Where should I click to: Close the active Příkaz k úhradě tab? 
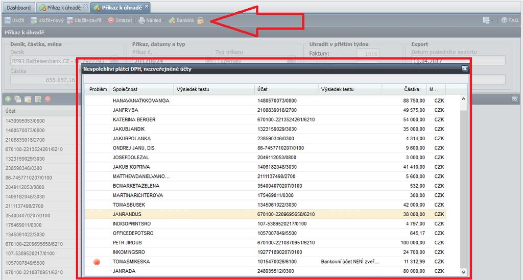tap(147, 6)
